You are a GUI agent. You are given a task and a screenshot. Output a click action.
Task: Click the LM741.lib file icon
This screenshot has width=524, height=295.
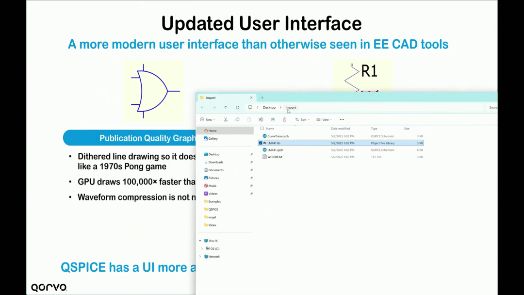265,143
